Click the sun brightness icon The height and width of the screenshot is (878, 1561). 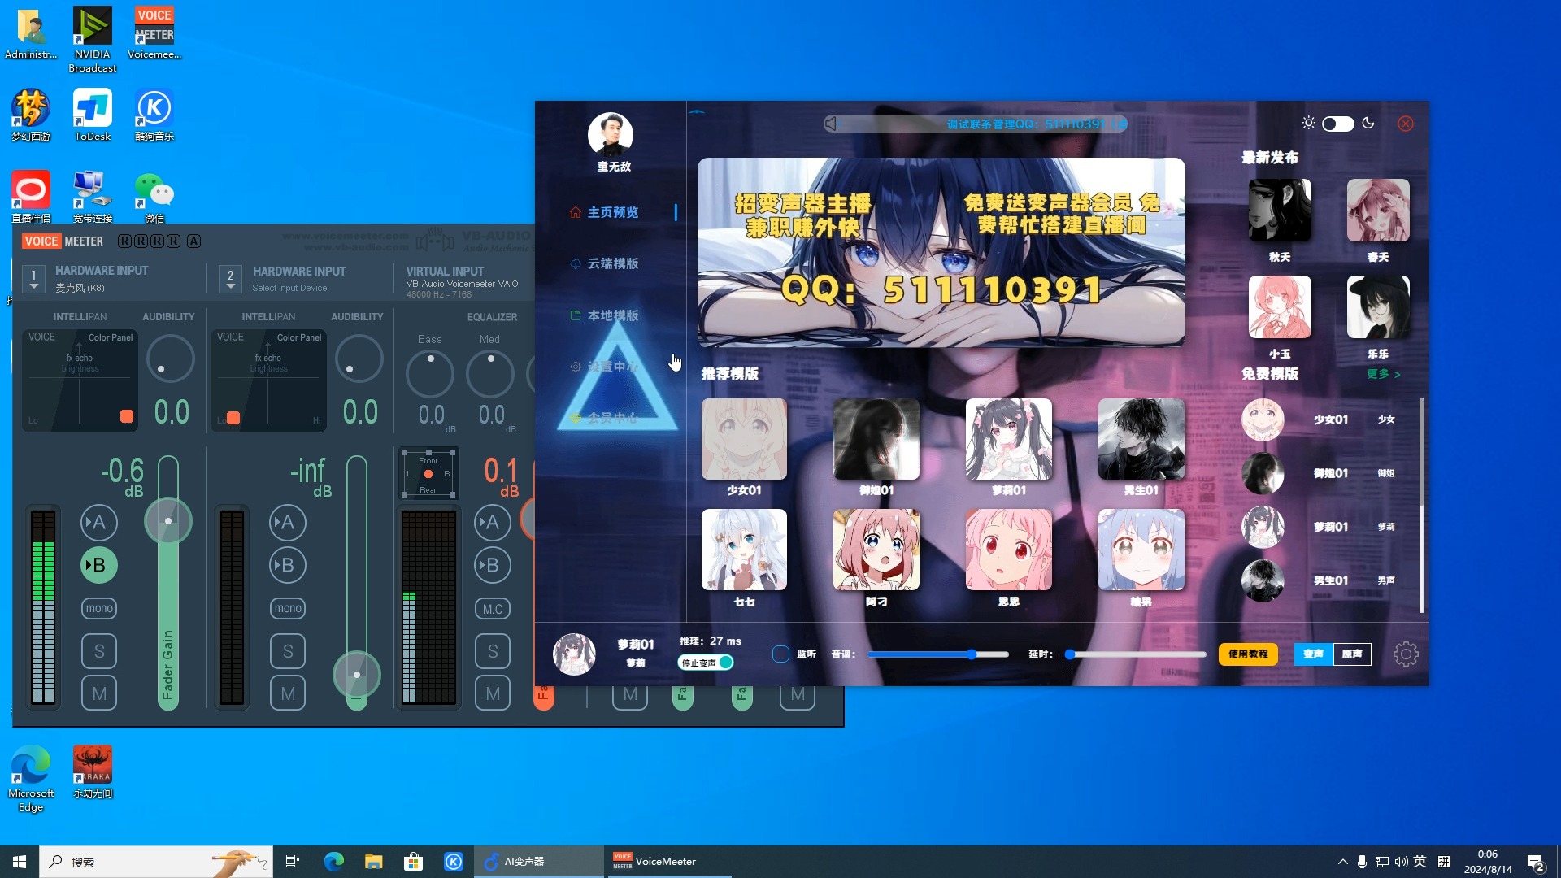click(x=1308, y=123)
